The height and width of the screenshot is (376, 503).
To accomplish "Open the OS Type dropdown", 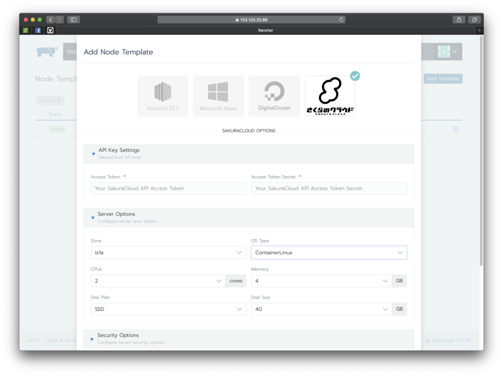I will tap(329, 253).
